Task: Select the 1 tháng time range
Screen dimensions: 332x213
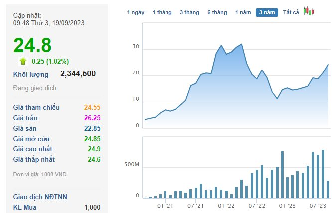Action: click(x=162, y=12)
